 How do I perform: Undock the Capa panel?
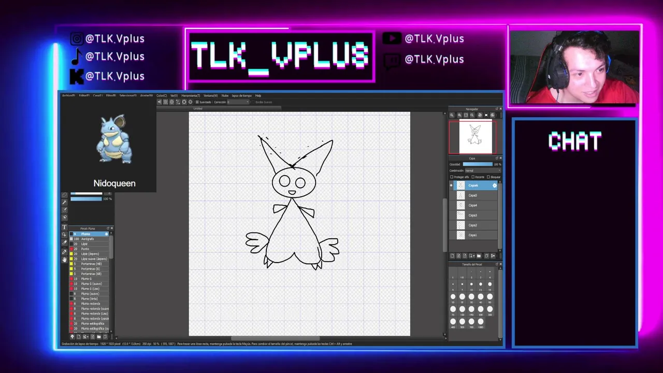(497, 158)
